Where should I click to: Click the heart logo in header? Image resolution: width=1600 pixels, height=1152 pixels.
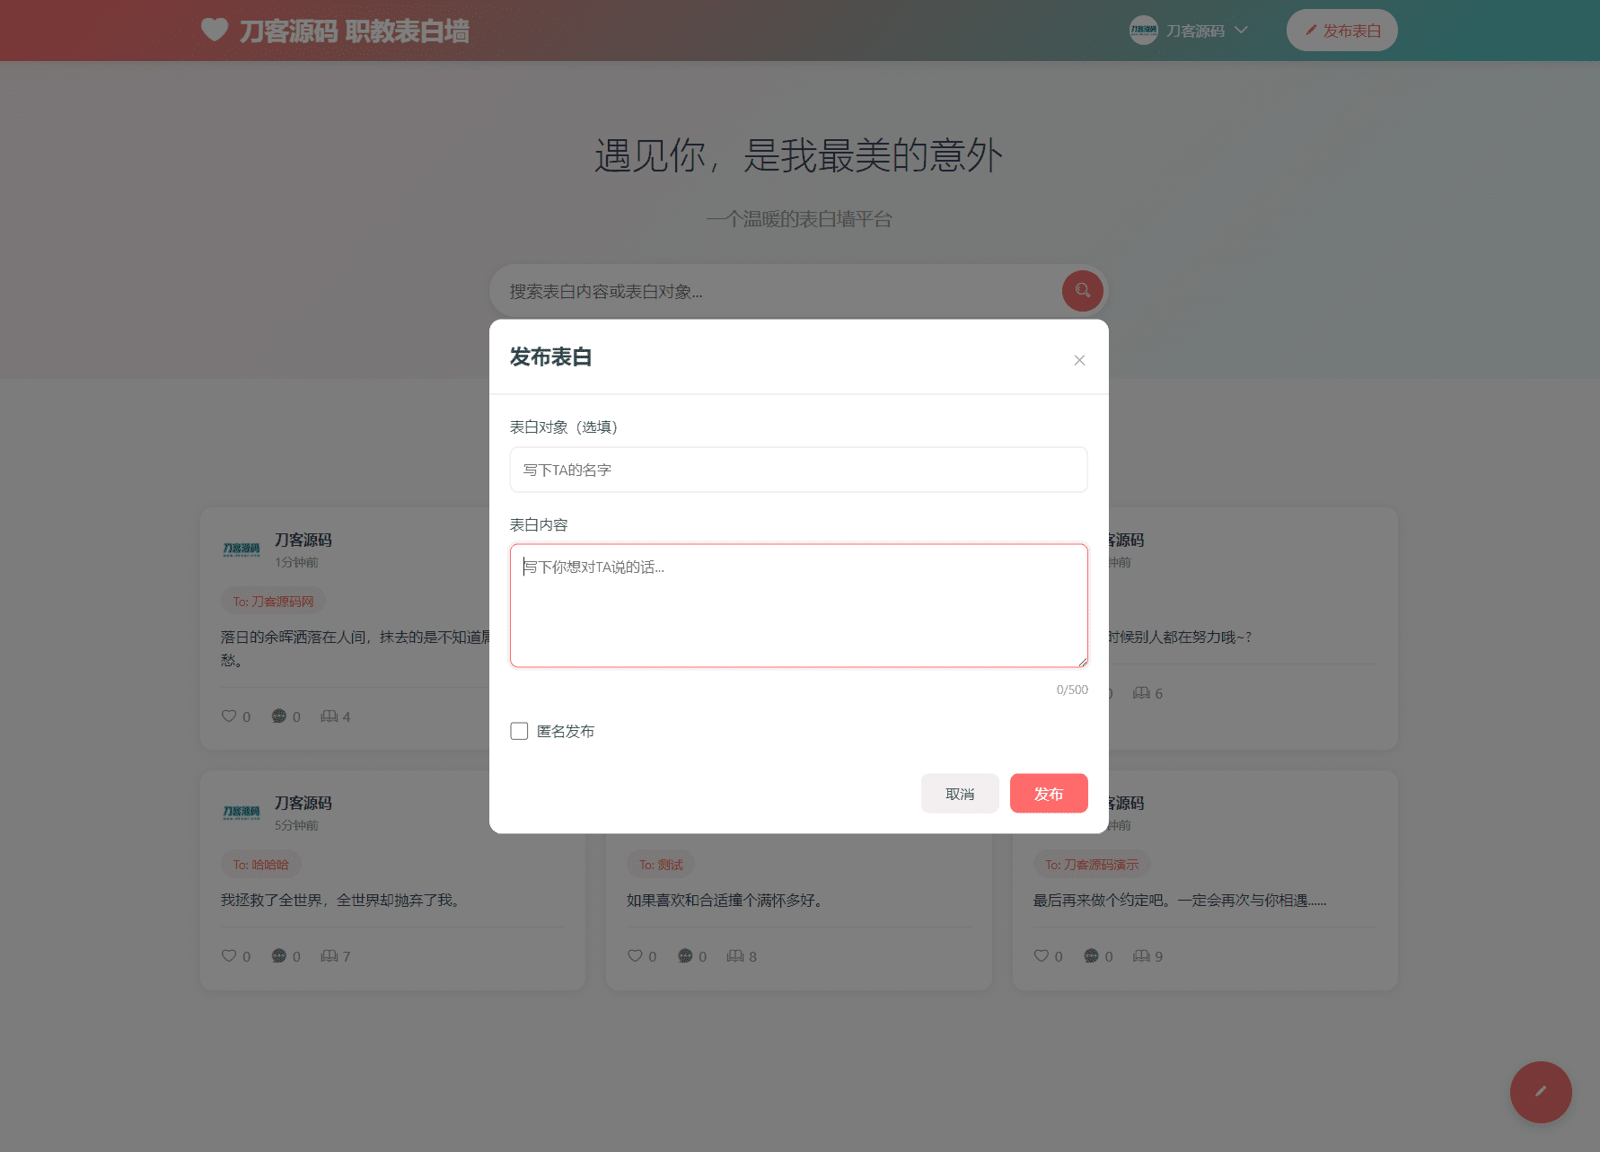[215, 30]
